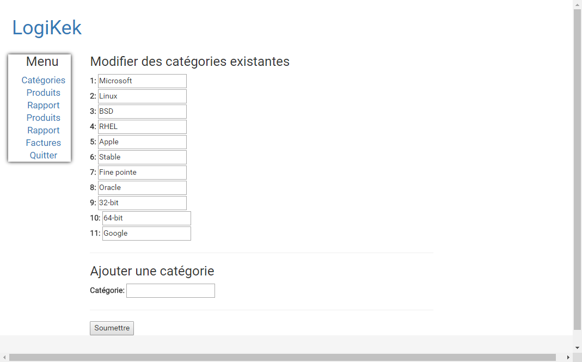This screenshot has width=582, height=362.
Task: Click the scroll right arrow
Action: [x=568, y=358]
